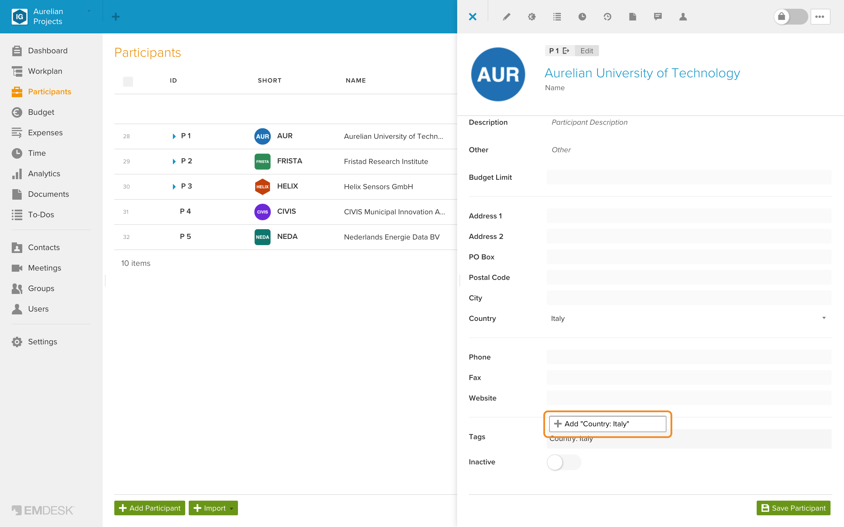This screenshot has width=844, height=527.
Task: Click the Add Participant button
Action: coord(150,508)
